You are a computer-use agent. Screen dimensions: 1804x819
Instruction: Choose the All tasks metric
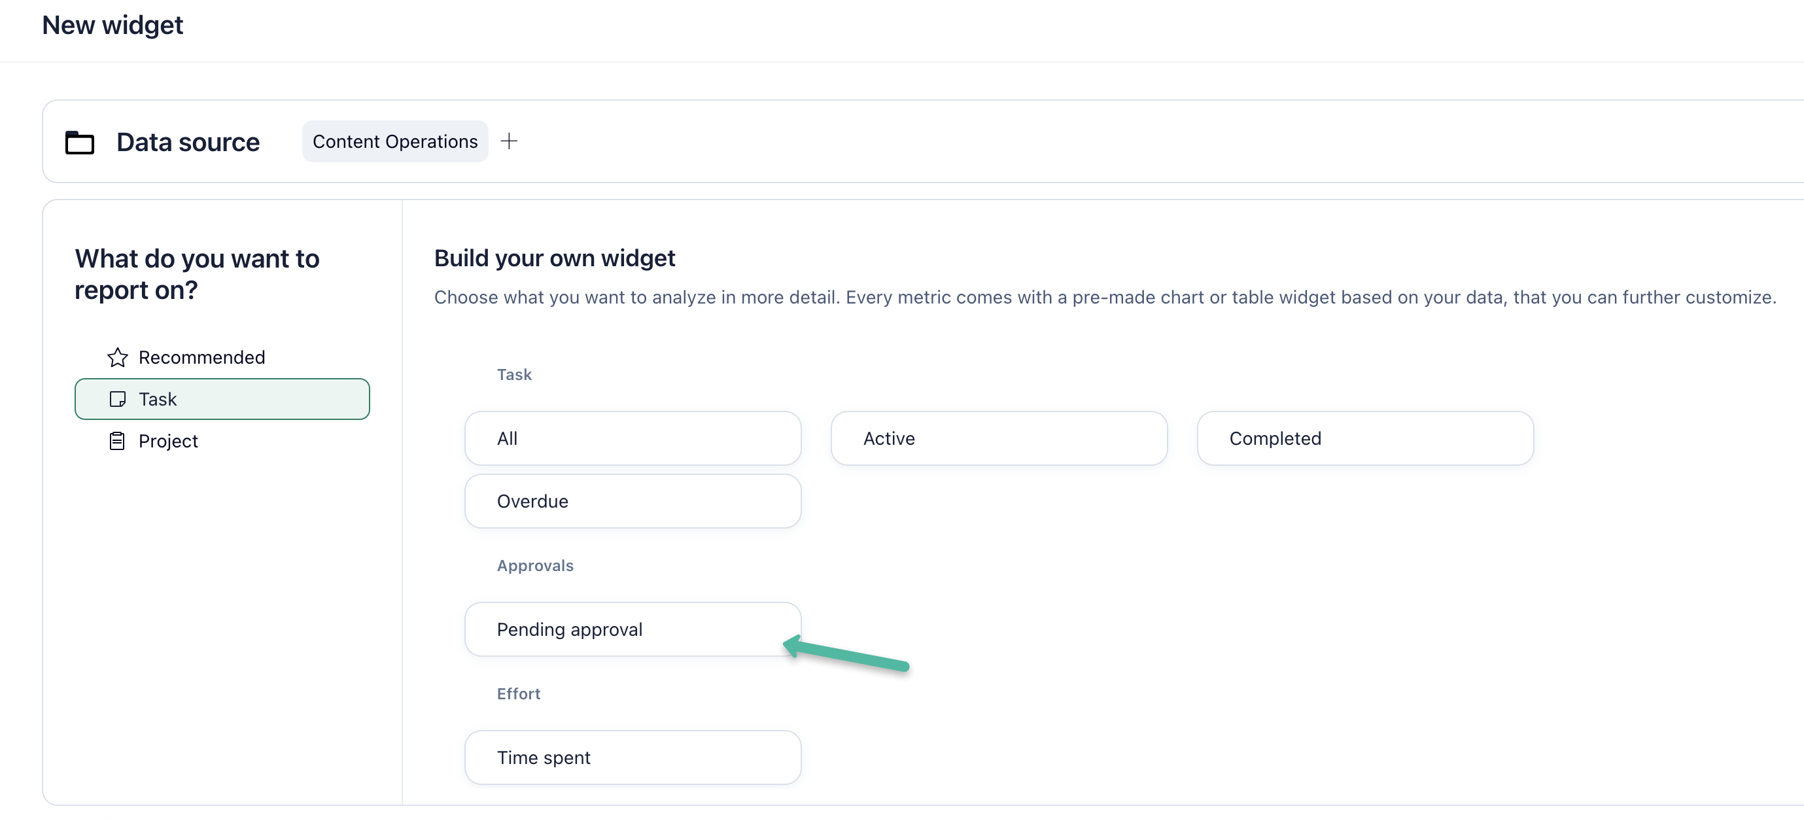(633, 438)
